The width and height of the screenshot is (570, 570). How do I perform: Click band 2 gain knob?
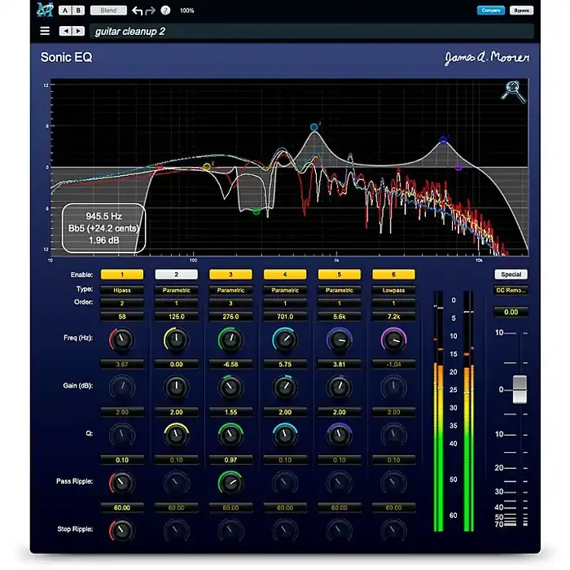coord(177,387)
